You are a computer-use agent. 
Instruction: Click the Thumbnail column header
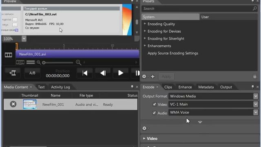click(30, 96)
